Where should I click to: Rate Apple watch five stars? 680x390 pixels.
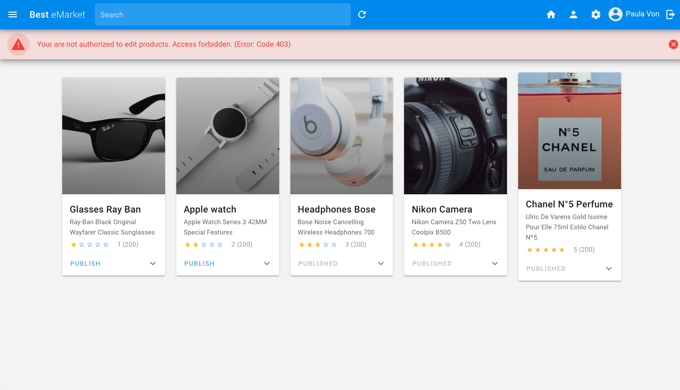220,244
